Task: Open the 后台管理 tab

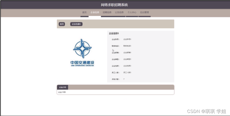Action: point(145,12)
